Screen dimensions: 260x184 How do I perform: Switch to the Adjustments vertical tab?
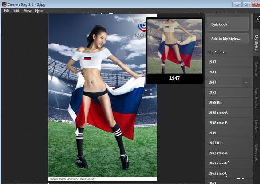256,98
